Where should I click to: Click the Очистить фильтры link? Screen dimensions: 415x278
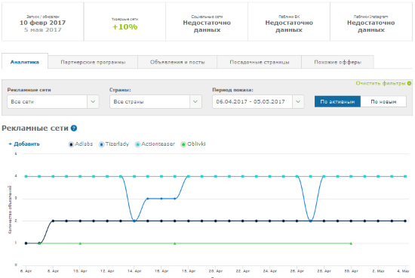pyautogui.click(x=380, y=83)
